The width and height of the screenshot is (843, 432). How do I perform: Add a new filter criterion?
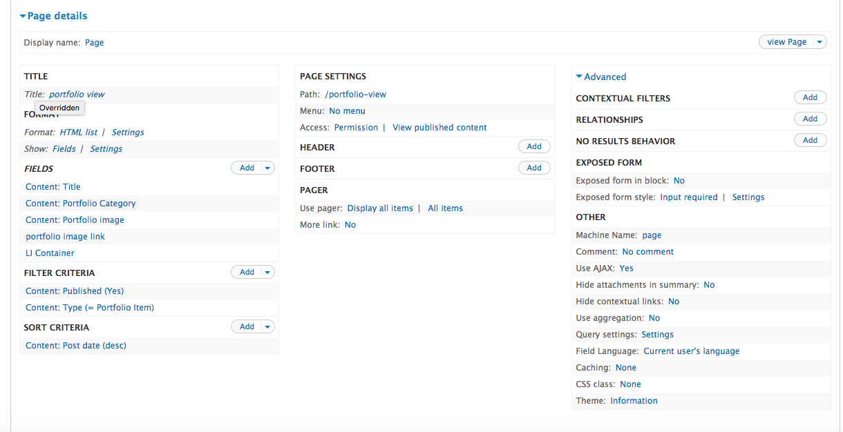coord(247,272)
